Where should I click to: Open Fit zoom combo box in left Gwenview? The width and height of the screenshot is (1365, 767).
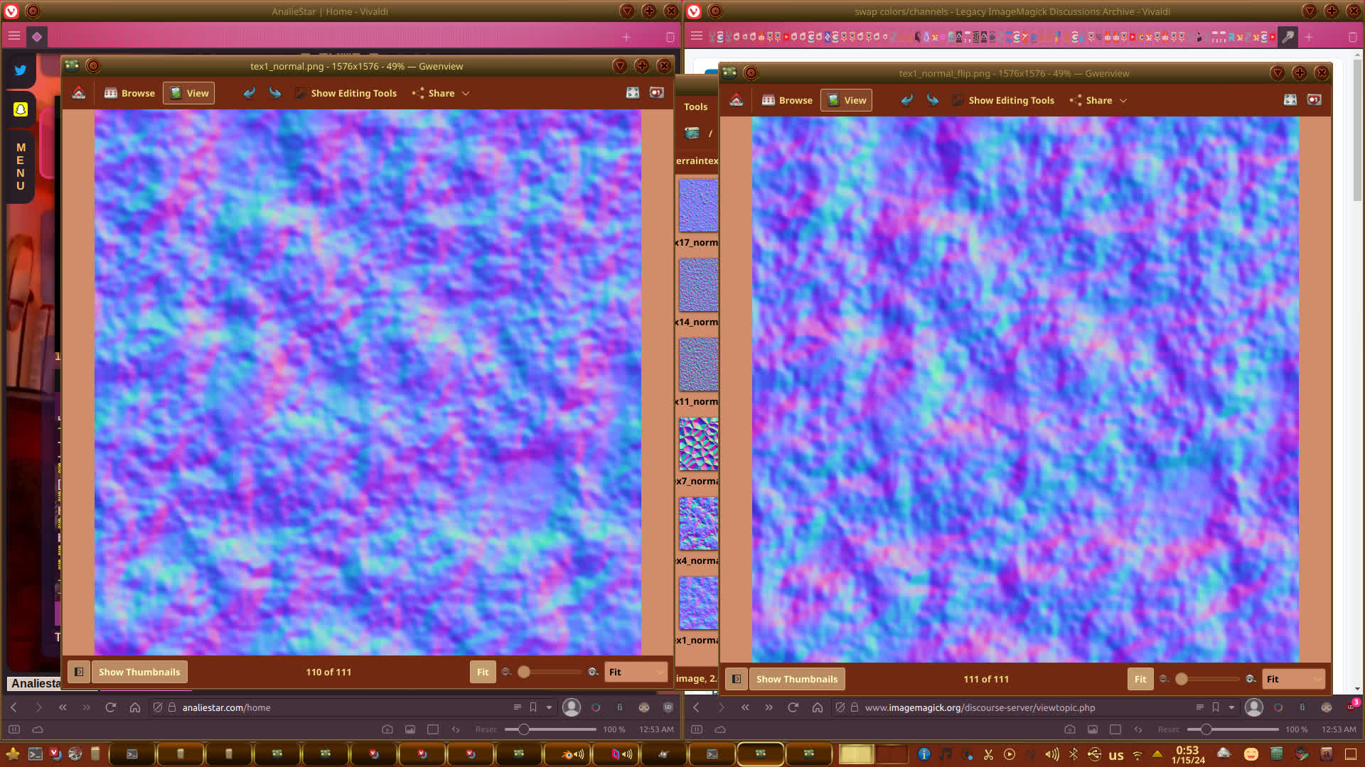tap(636, 672)
